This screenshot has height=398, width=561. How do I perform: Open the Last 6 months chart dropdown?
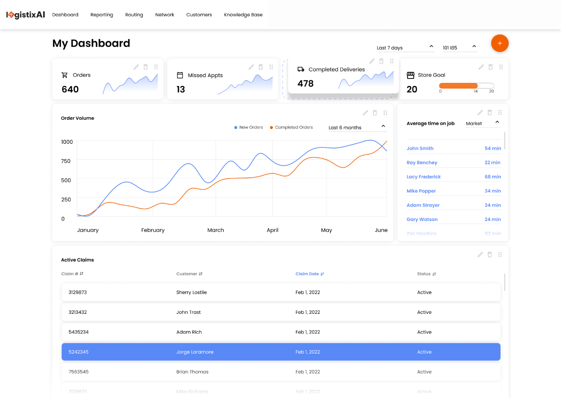[x=357, y=128]
